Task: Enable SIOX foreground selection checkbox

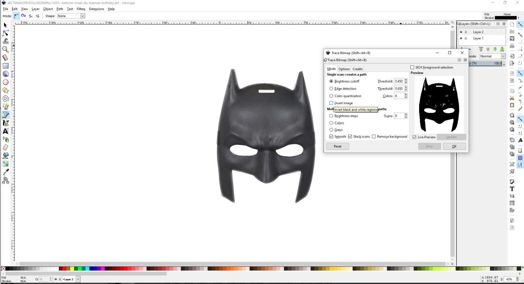Action: coord(412,67)
